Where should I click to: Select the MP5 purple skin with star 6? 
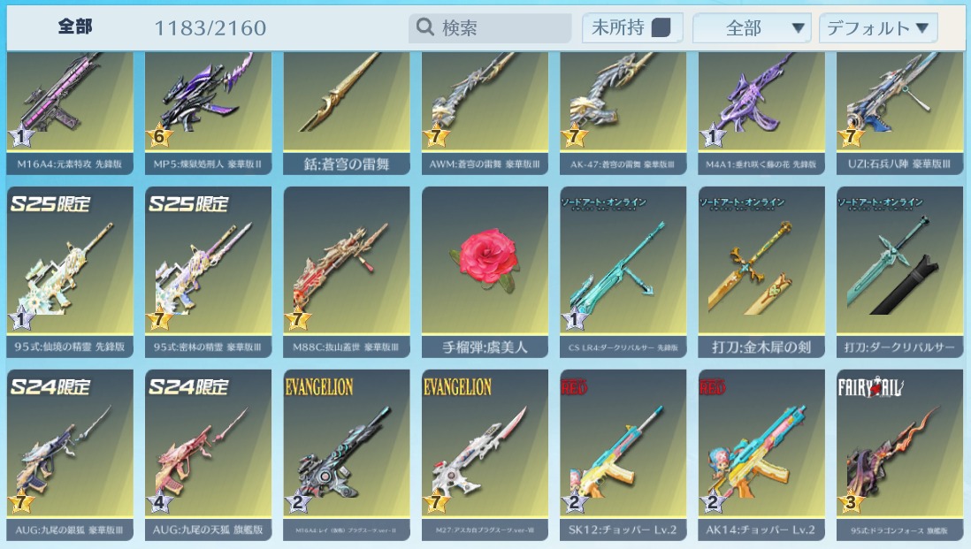pos(208,112)
